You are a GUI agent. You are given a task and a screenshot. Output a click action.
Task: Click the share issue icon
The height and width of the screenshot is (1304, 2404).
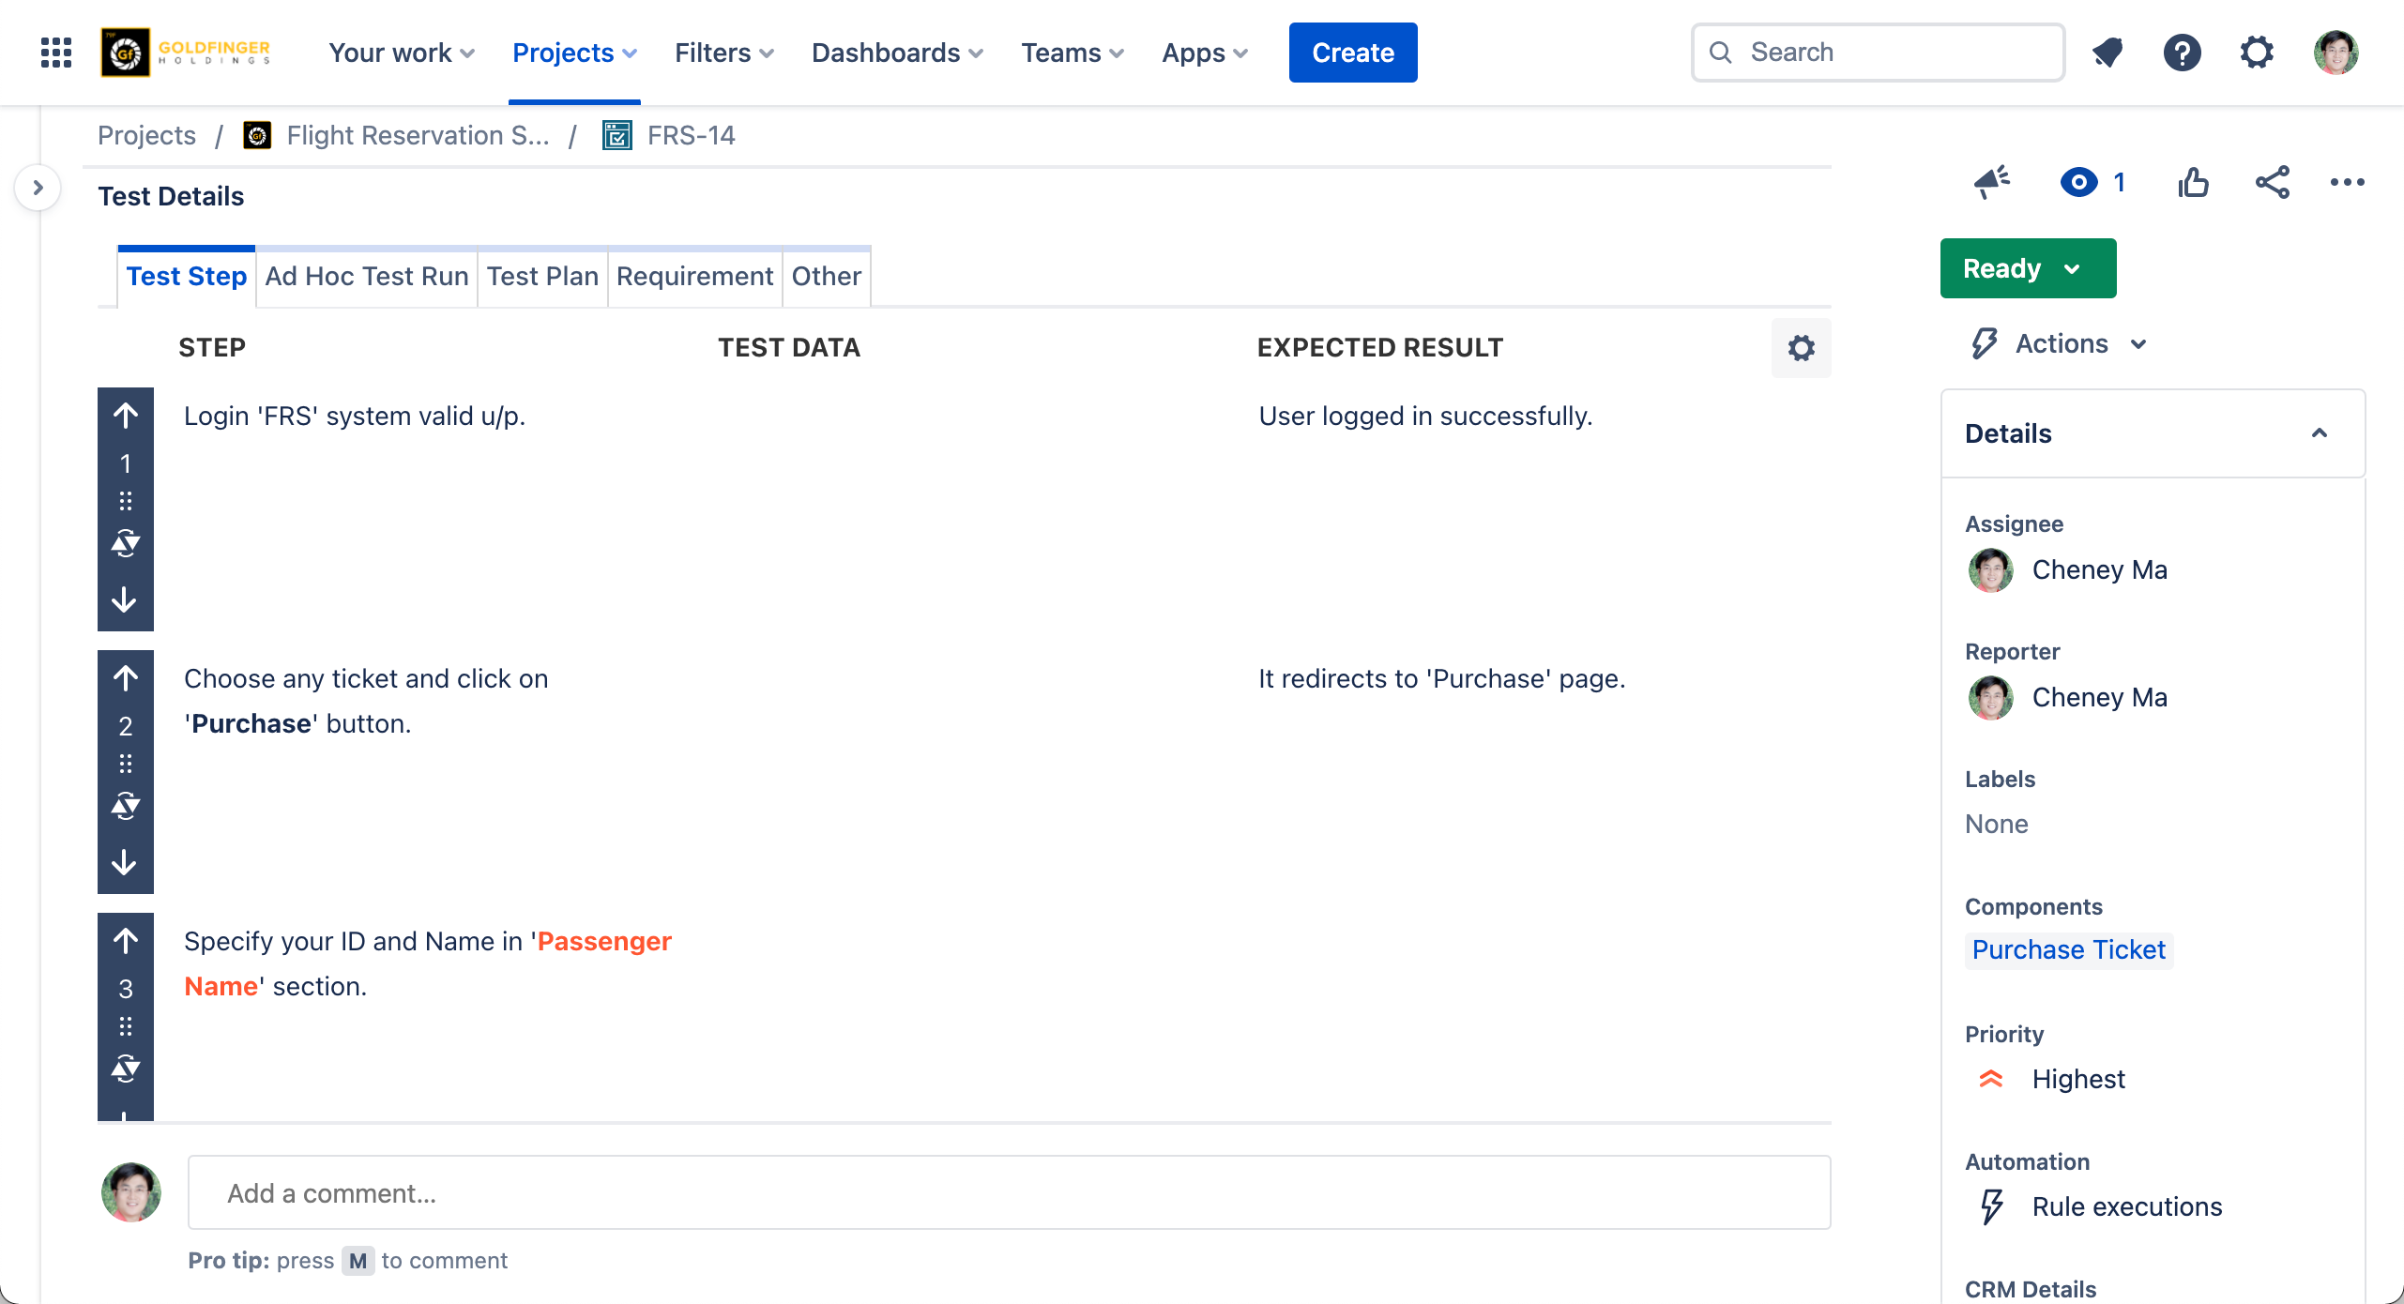[2272, 182]
